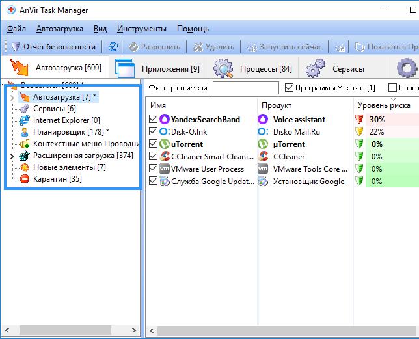Click New elements icon in tree
This screenshot has height=339, width=419.
[25, 167]
